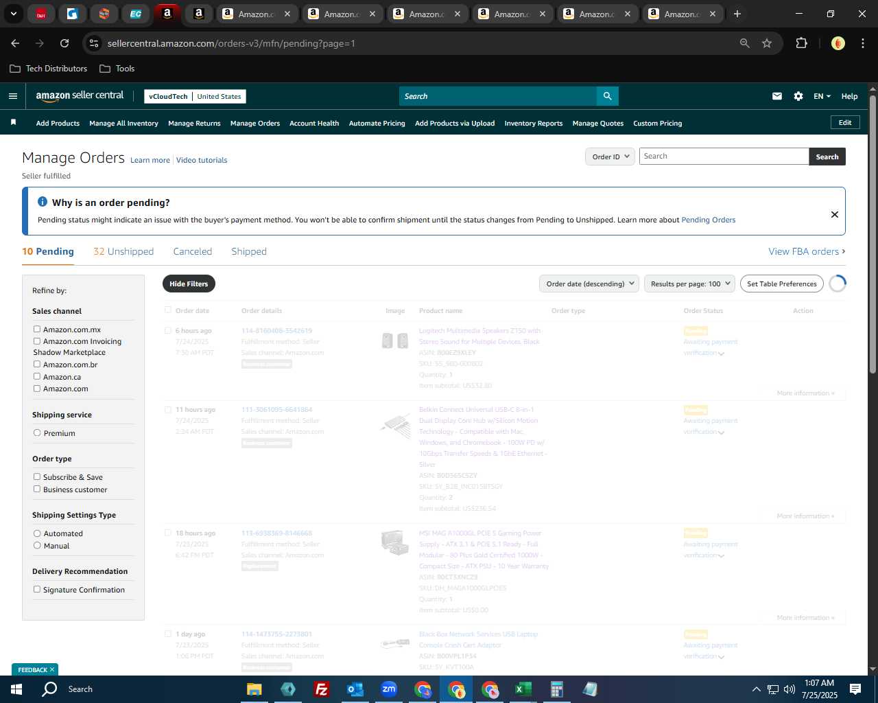Screen dimensions: 878x703
Task: Check the Amazon.ca sales channel
Action: pos(37,377)
